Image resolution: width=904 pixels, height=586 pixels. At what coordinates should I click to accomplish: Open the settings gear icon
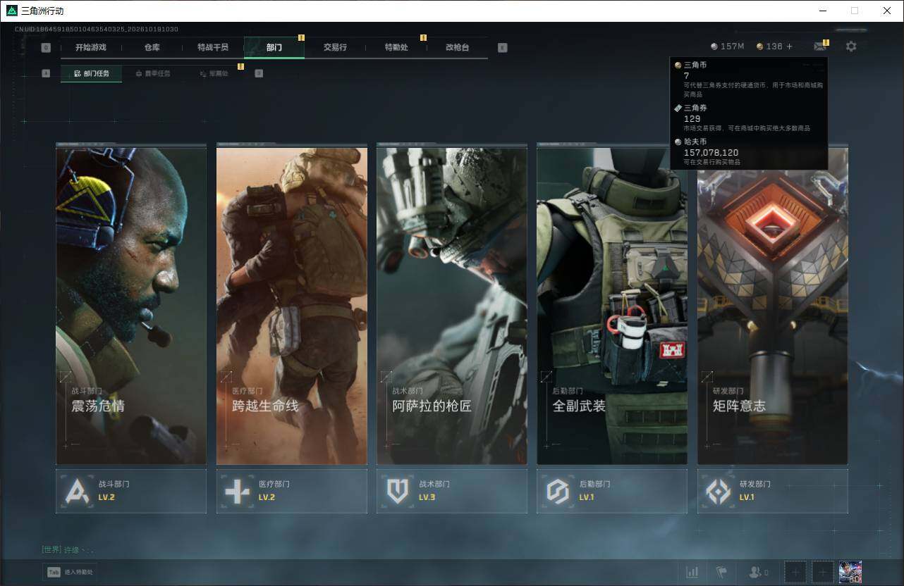pos(851,46)
